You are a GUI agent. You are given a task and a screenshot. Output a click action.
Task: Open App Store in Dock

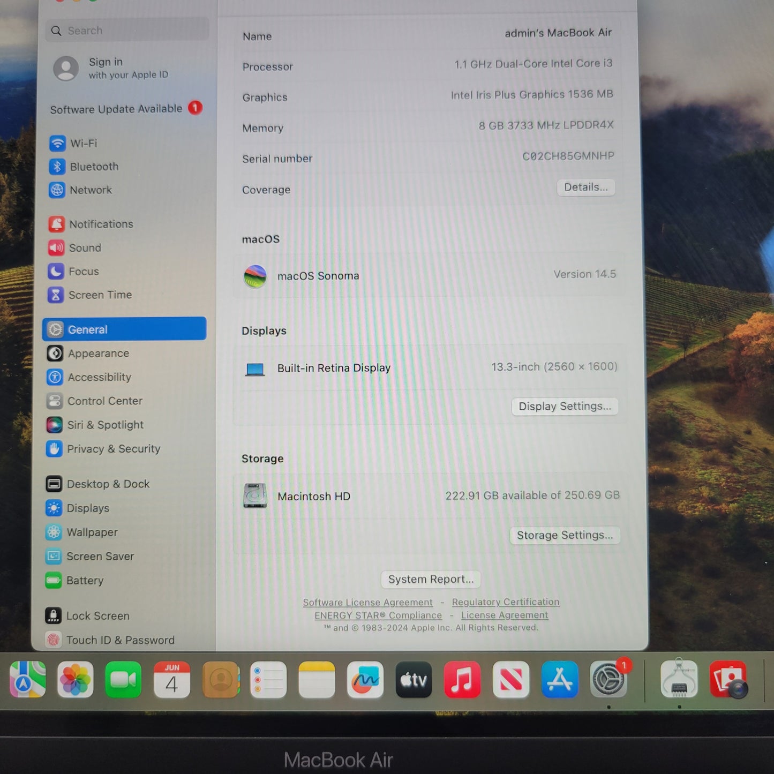[560, 679]
